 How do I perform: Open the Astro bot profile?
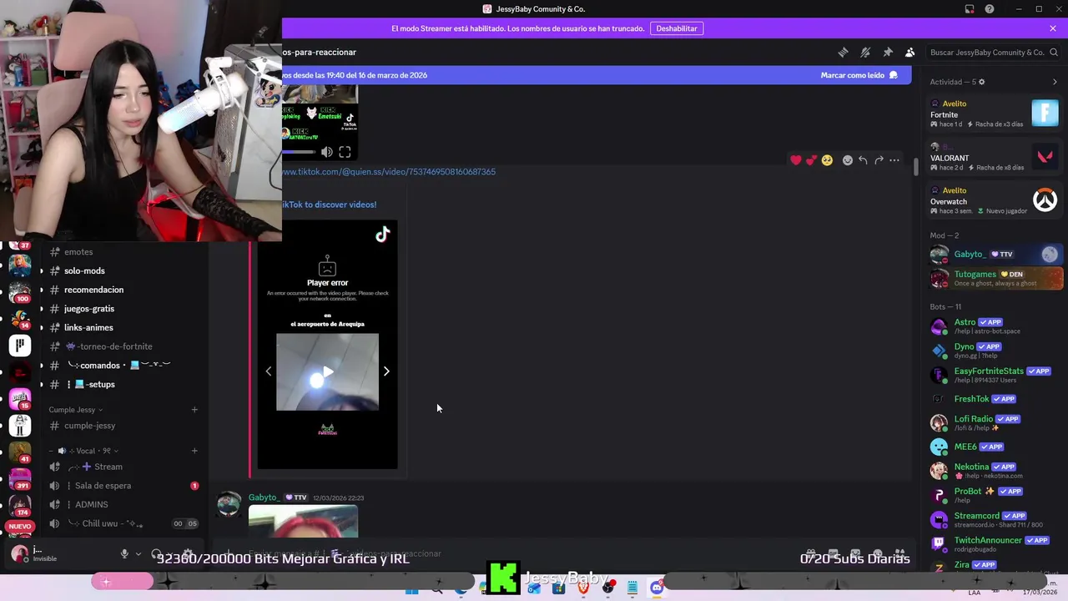click(x=995, y=326)
